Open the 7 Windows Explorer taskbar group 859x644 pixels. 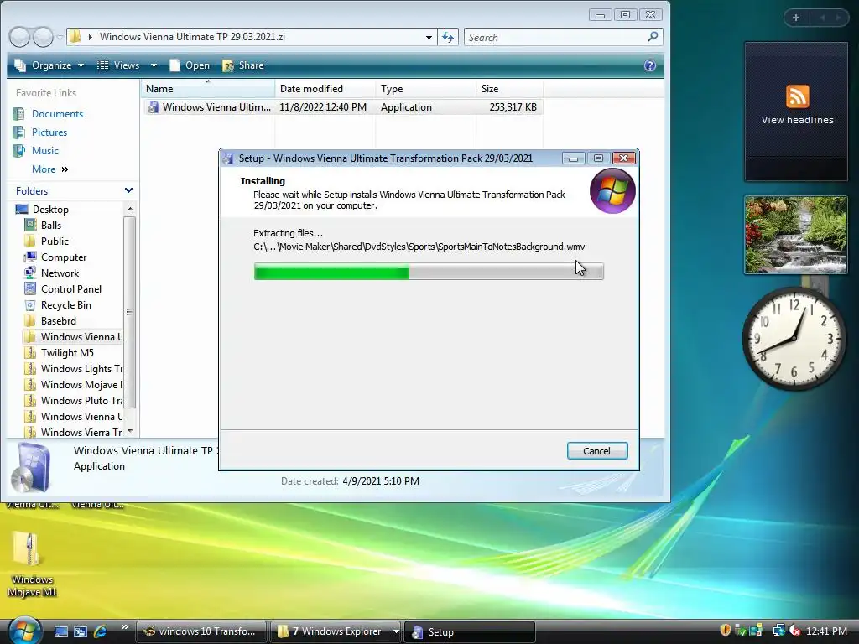point(336,631)
